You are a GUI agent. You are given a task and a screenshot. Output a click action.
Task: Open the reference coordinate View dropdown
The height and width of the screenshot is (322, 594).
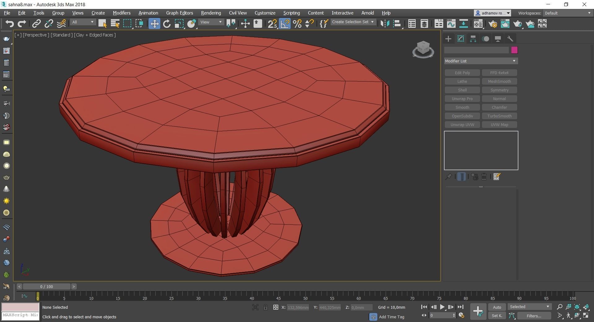coord(211,22)
